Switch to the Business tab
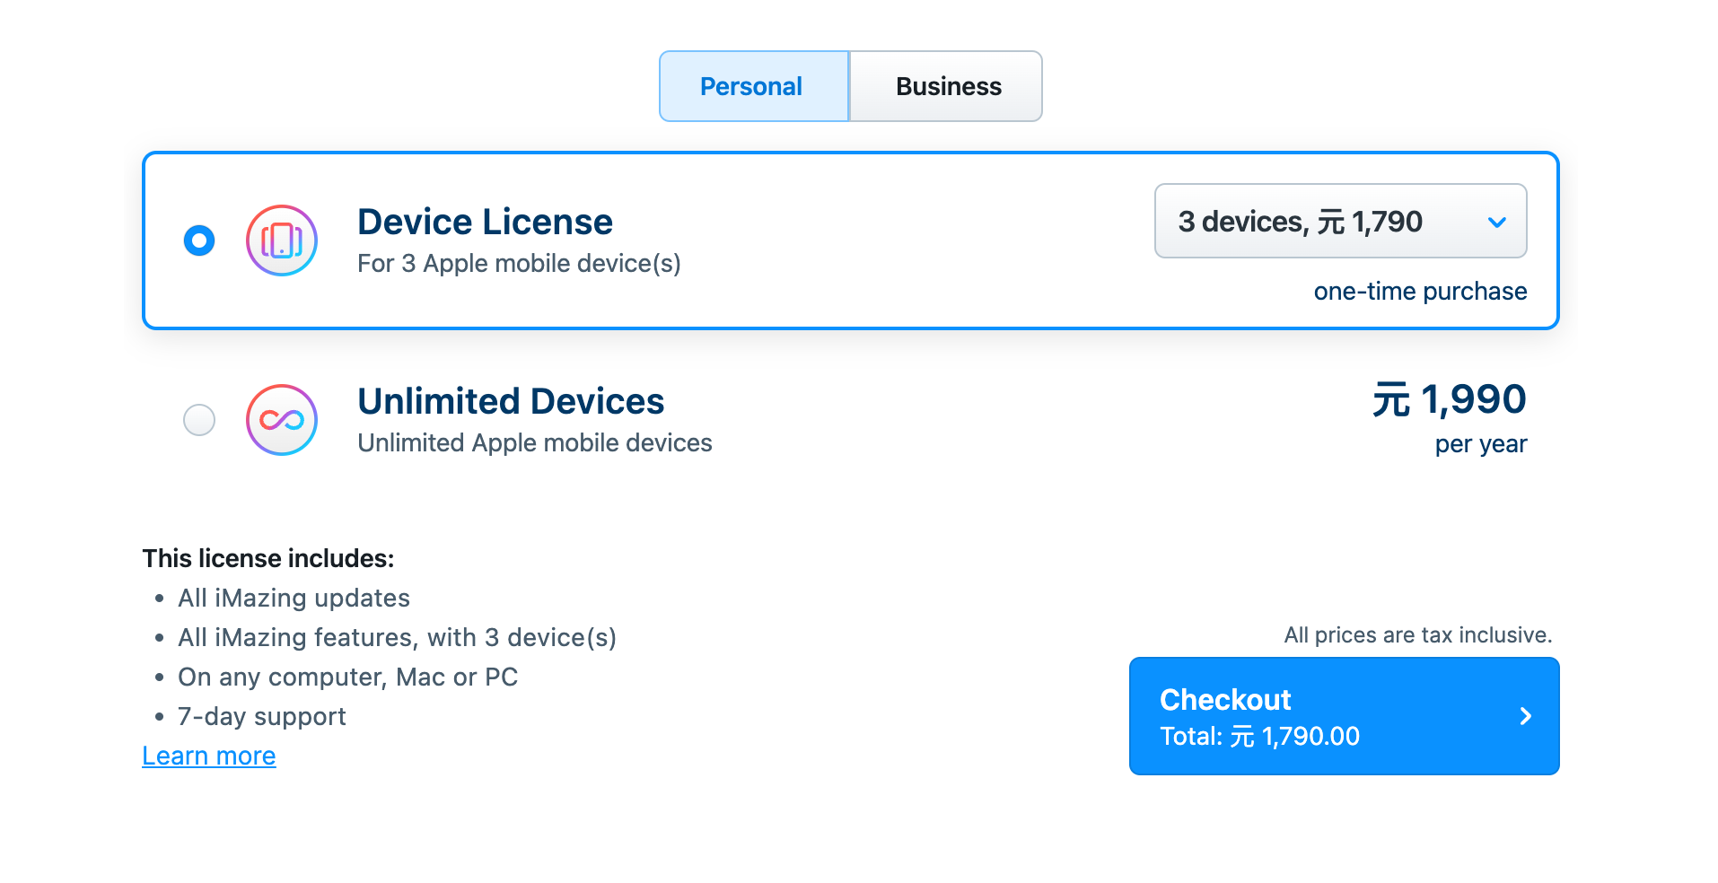This screenshot has width=1718, height=883. pos(946,86)
